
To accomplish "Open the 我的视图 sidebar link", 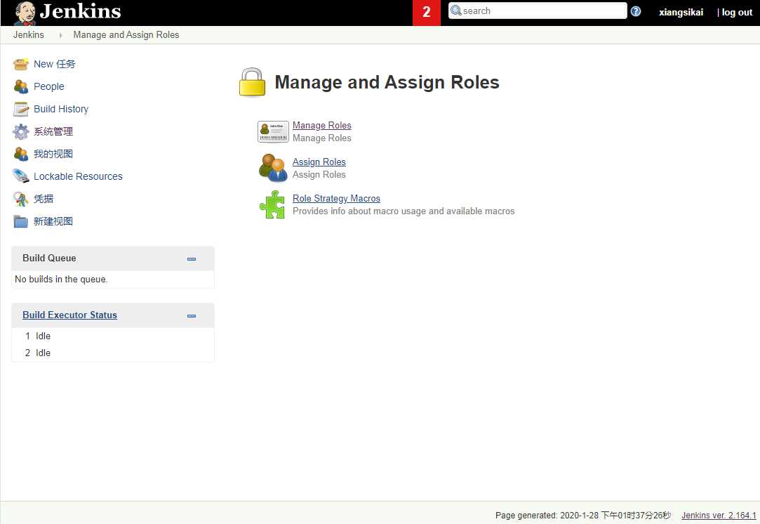I will [53, 154].
